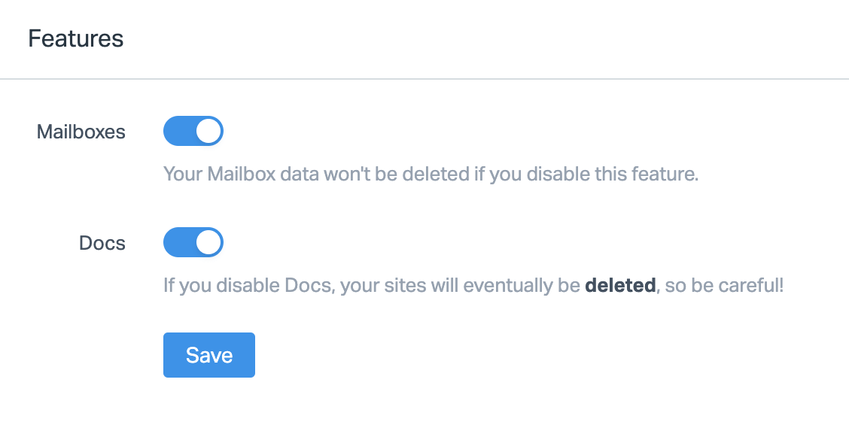This screenshot has width=849, height=422.
Task: Click the Docs deletion warning text
Action: click(473, 287)
